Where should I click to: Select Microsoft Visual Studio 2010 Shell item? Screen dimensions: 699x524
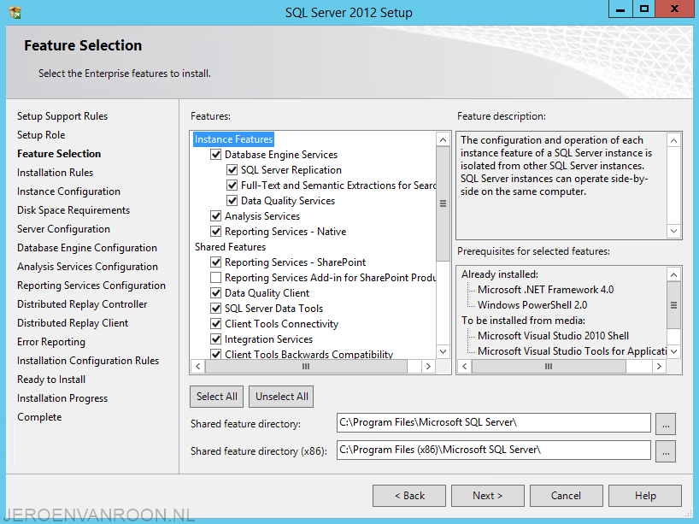click(x=553, y=336)
